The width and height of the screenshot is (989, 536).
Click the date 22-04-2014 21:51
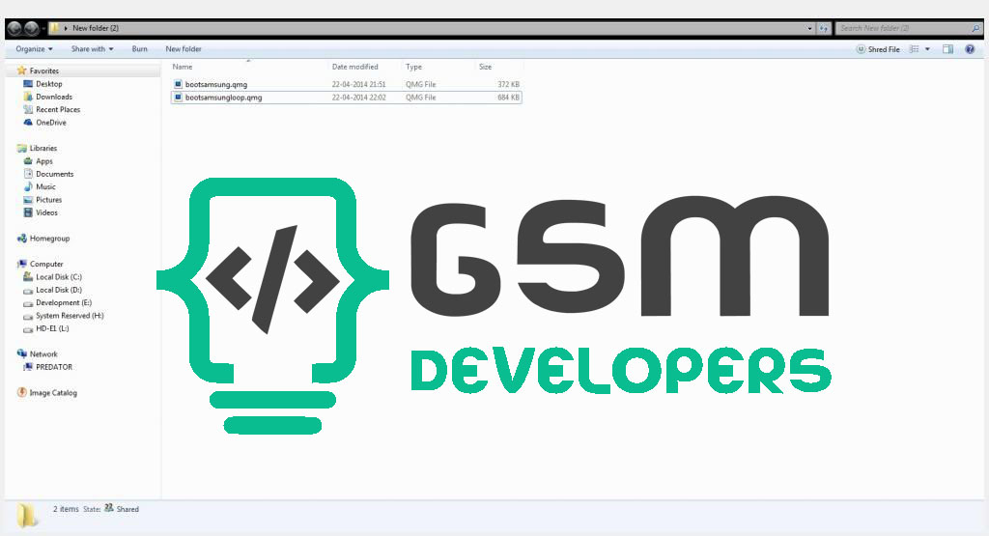pyautogui.click(x=358, y=84)
